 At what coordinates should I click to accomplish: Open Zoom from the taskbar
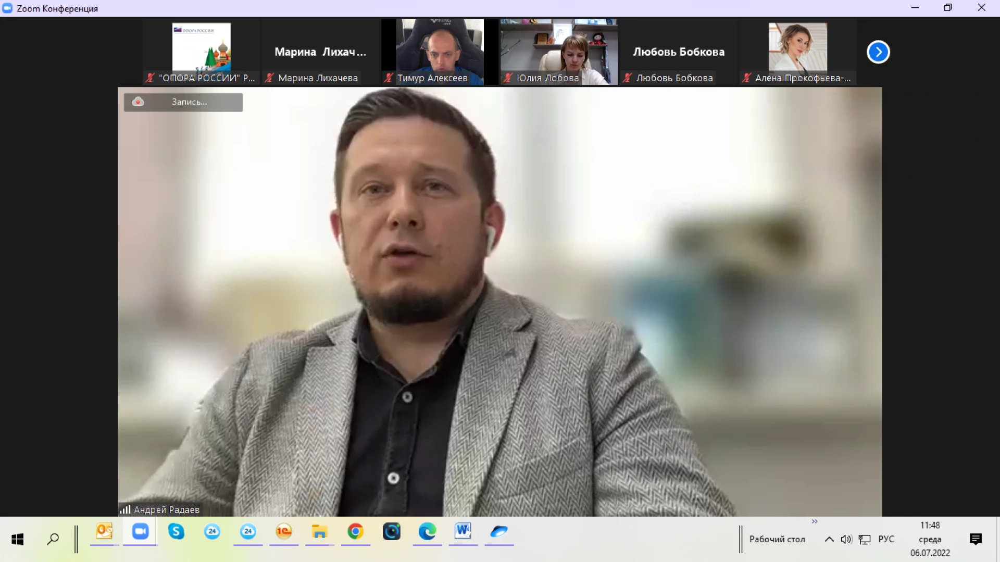point(140,532)
